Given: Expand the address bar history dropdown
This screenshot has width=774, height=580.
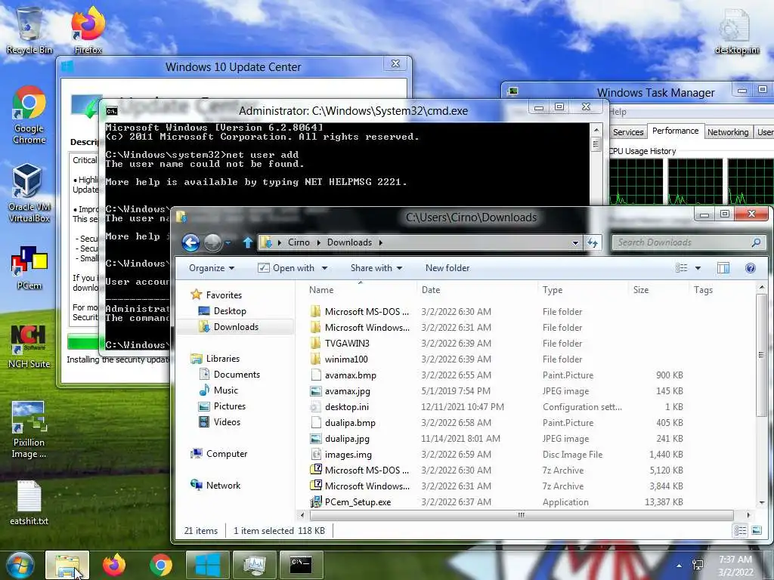Looking at the screenshot, I should click(575, 242).
